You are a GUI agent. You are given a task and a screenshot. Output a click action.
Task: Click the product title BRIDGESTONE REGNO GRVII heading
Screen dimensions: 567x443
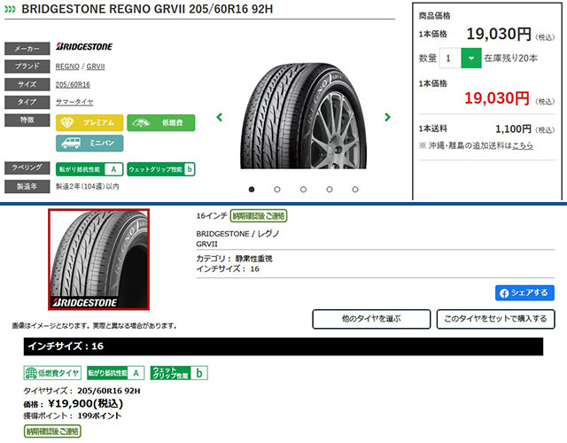tap(147, 9)
